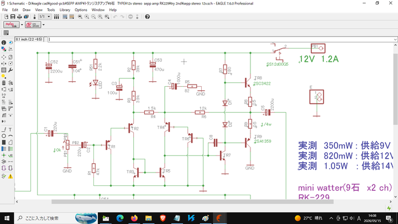Image resolution: width=398 pixels, height=224 pixels.
Task: Select the Text tool in the sidebar
Action: pos(11,130)
